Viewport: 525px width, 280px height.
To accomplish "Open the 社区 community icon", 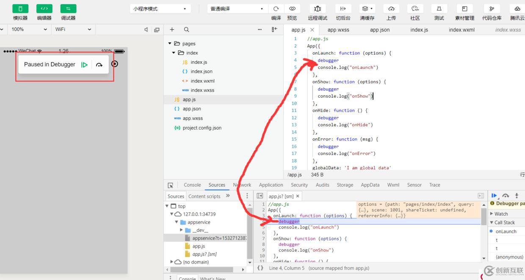I will pyautogui.click(x=415, y=8).
